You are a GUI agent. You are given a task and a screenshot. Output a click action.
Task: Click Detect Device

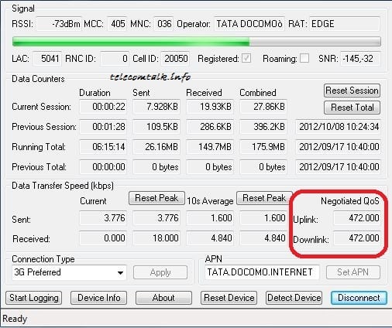click(294, 298)
